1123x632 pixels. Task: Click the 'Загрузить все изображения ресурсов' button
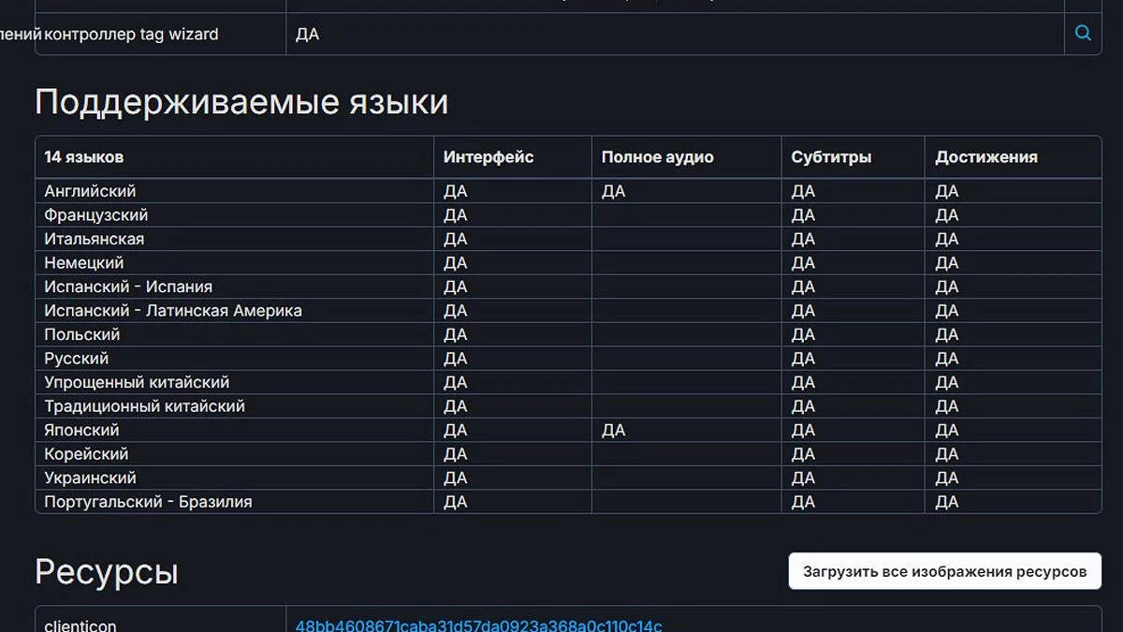click(944, 571)
